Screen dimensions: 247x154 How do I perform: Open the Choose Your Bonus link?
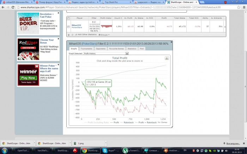coord(47,41)
